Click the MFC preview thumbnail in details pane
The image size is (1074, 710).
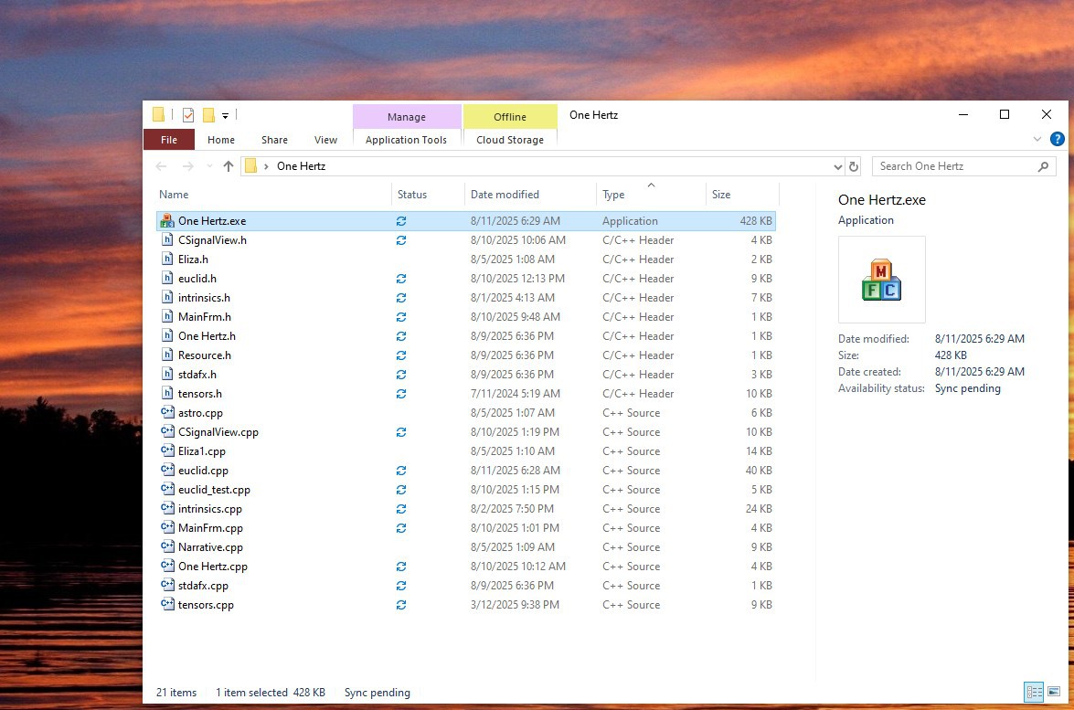pyautogui.click(x=881, y=280)
